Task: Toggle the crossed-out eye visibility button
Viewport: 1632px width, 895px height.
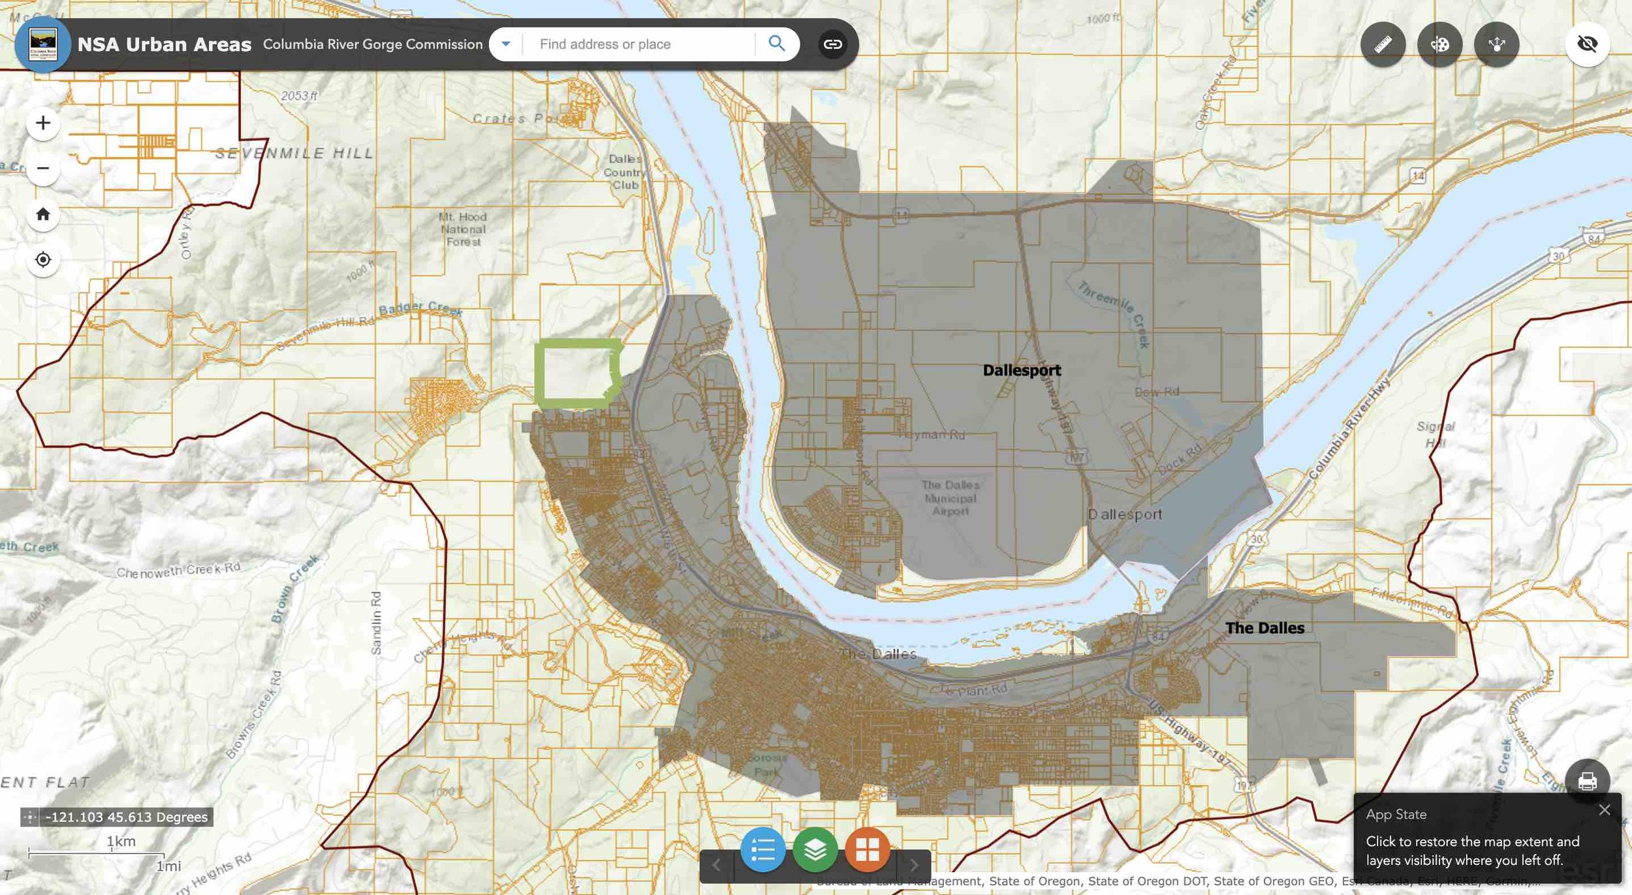Action: click(1587, 44)
